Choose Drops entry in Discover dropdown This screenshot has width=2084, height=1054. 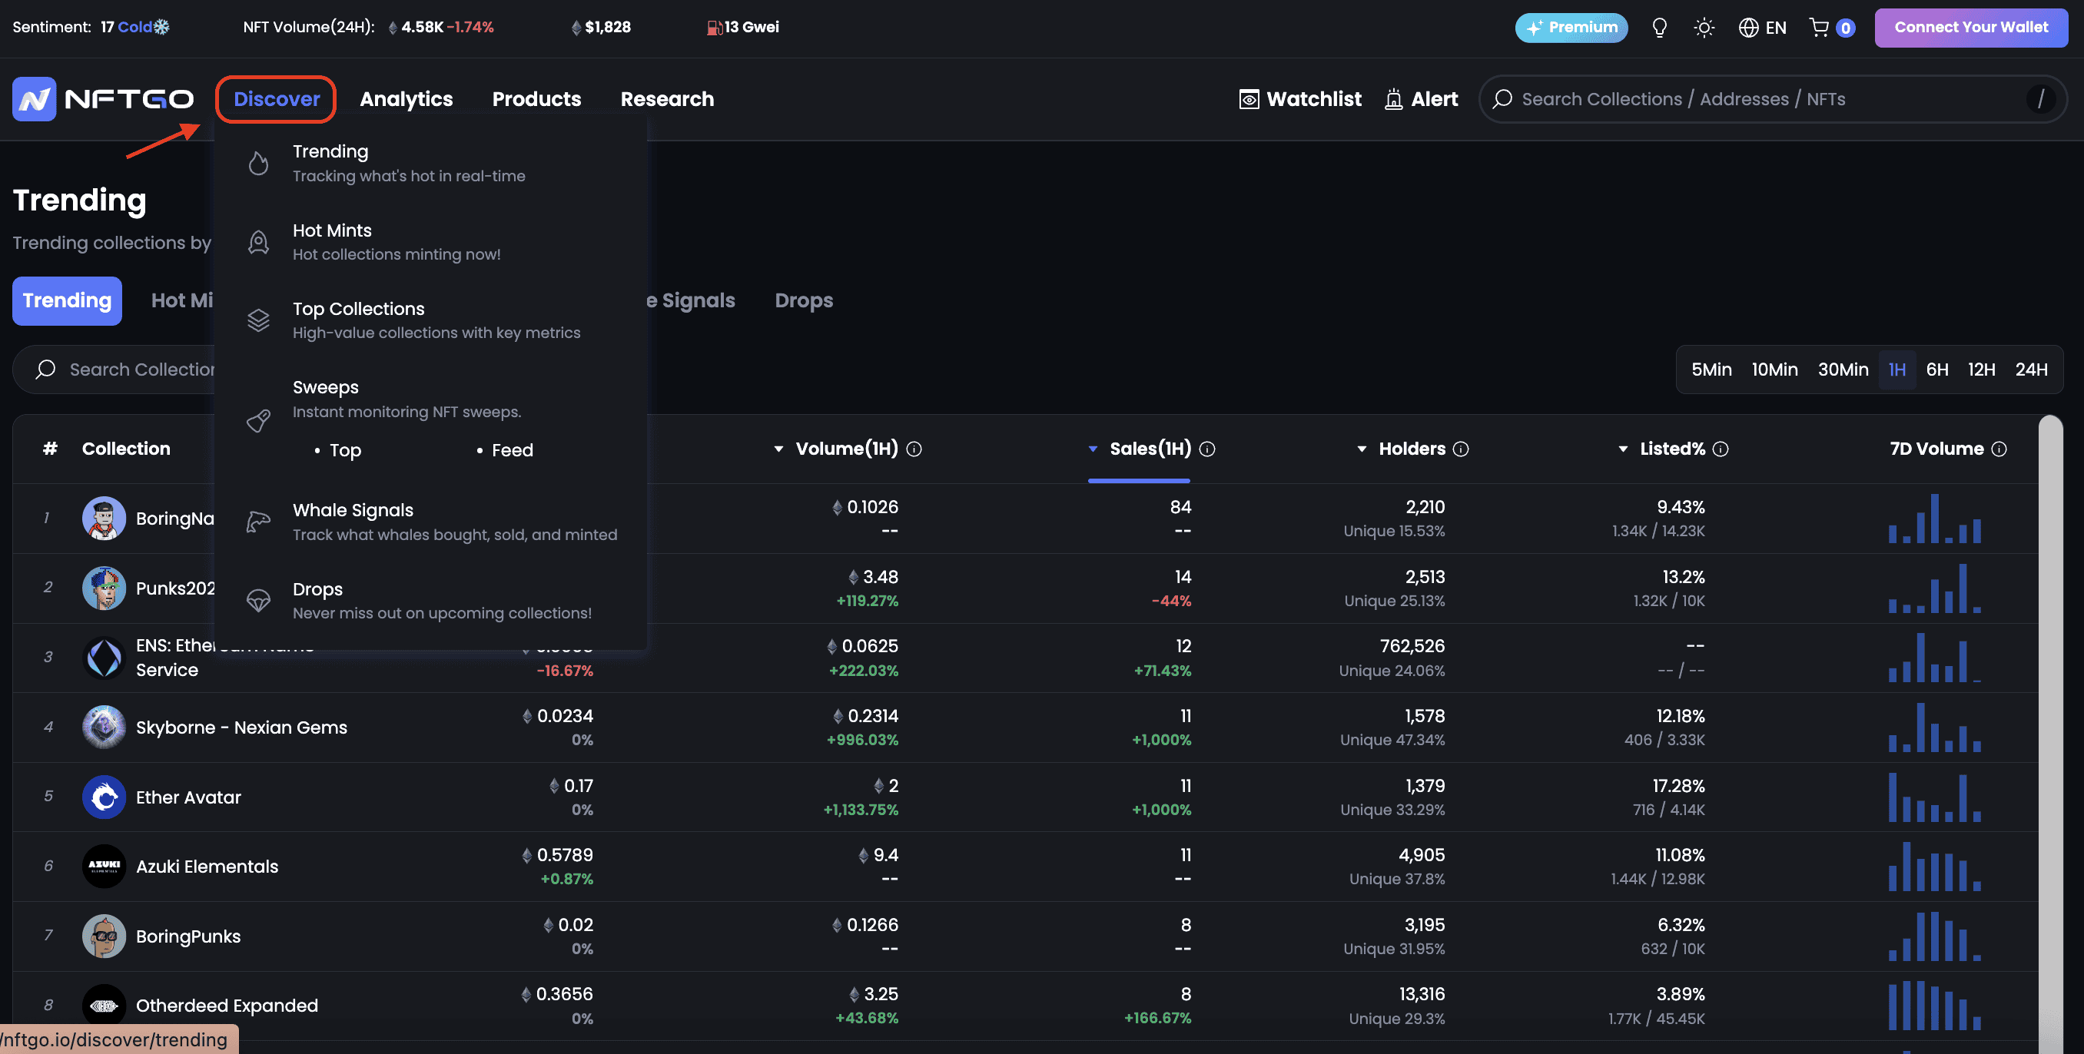431,600
